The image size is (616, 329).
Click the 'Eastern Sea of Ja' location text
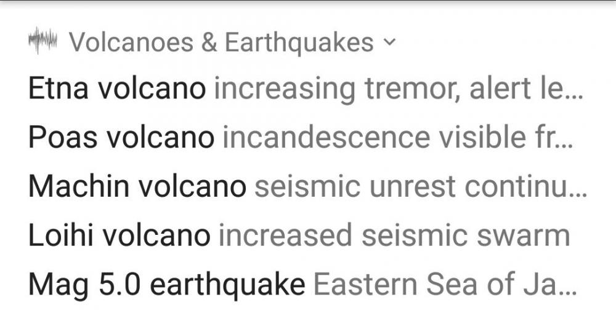pos(434,285)
